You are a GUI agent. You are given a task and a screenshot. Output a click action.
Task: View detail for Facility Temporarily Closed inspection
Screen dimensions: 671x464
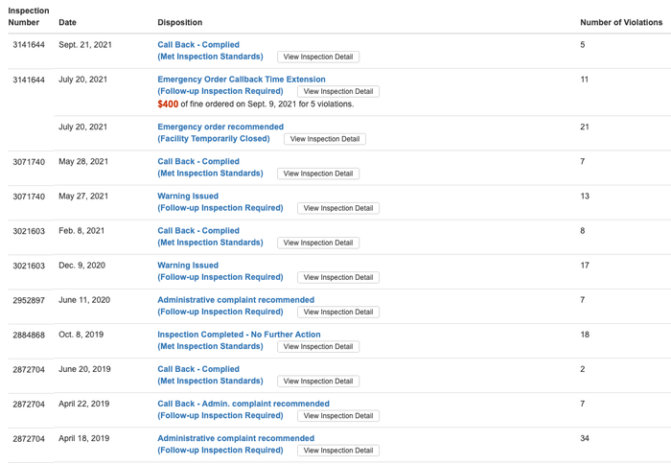click(325, 139)
